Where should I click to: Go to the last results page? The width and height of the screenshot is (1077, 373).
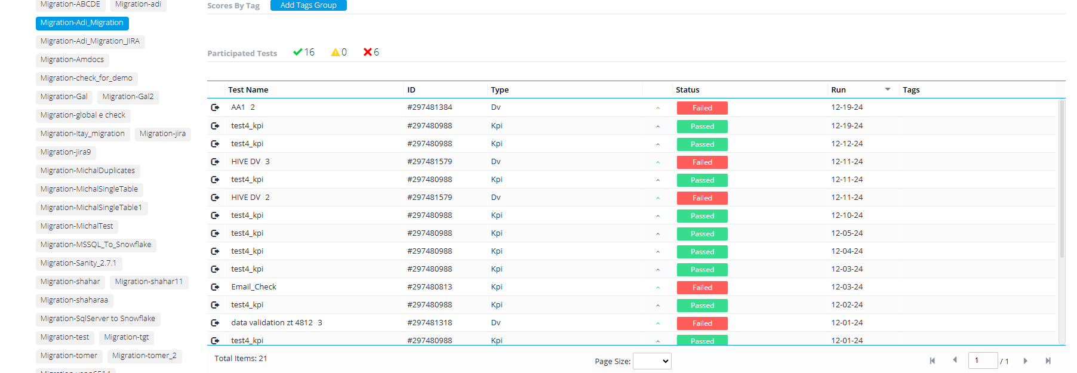(1048, 360)
